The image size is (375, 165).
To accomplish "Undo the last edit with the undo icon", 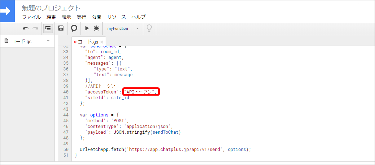I will click(26, 28).
